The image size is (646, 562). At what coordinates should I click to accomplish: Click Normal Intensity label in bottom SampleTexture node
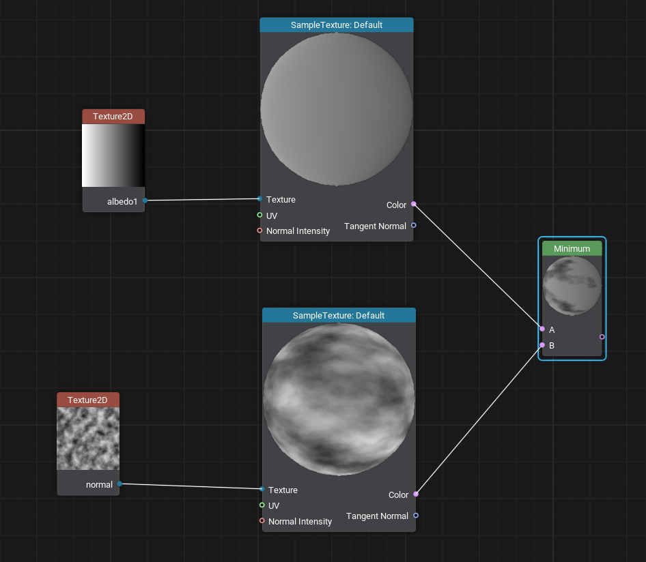300,521
